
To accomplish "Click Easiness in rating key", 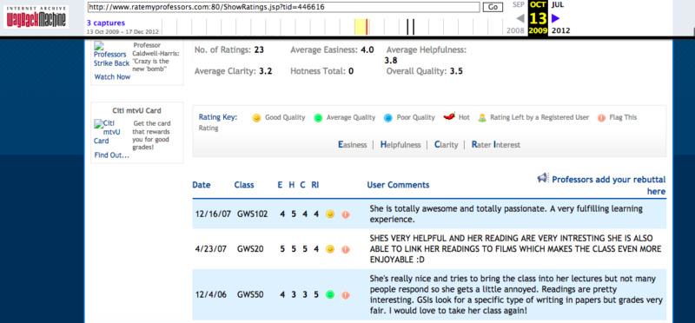I will click(353, 145).
